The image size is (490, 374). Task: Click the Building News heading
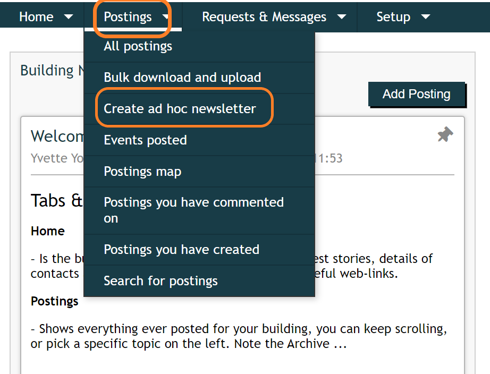coord(51,70)
